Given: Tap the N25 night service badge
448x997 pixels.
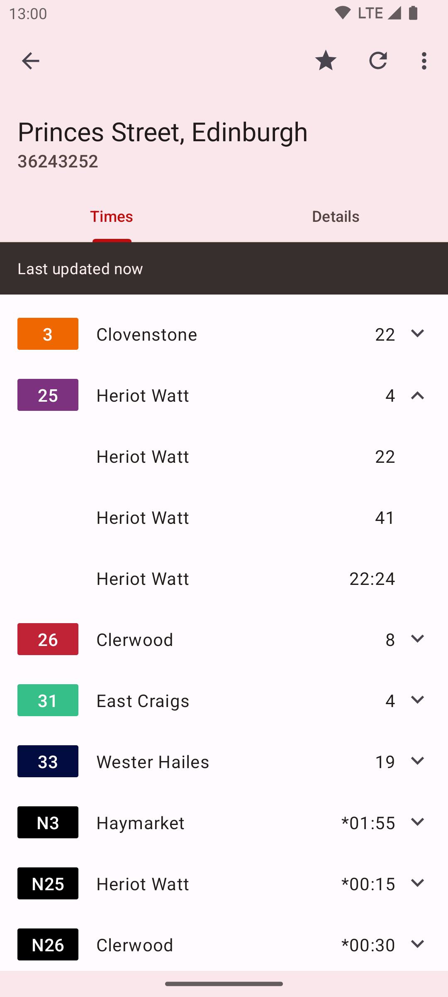Looking at the screenshot, I should (x=48, y=883).
